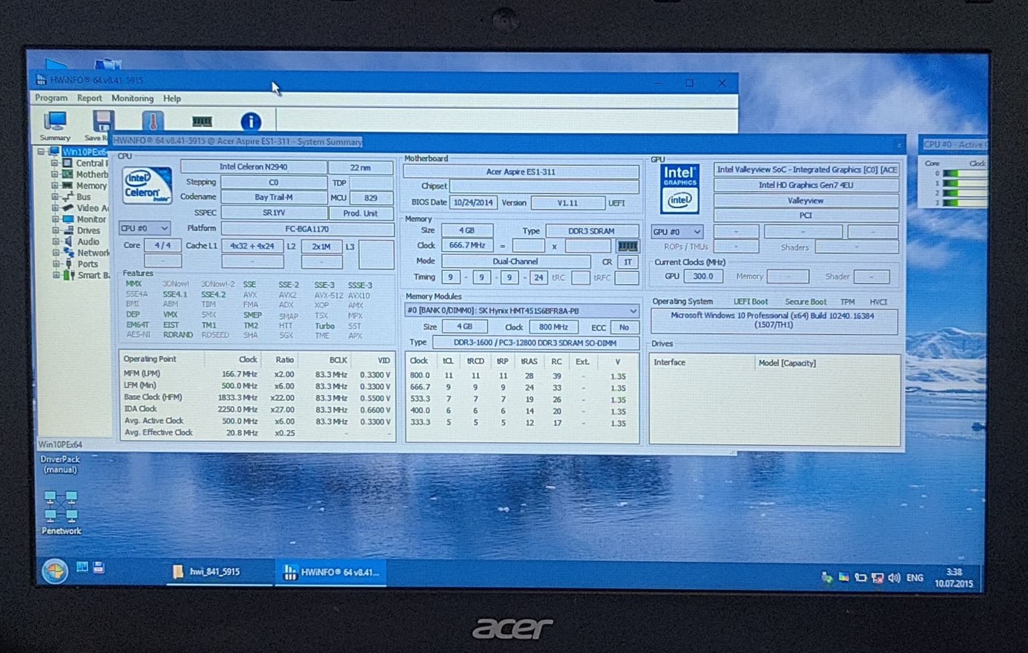Viewport: 1028px width, 653px height.
Task: Click the Core 3 usage bar
Action: [x=965, y=202]
